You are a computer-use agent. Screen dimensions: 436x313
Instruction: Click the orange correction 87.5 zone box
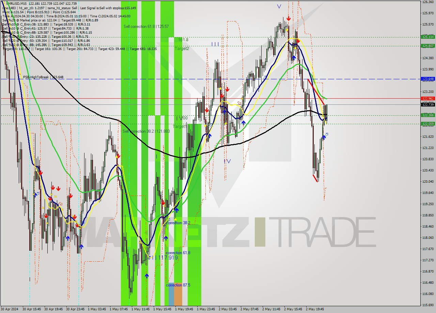click(178, 294)
